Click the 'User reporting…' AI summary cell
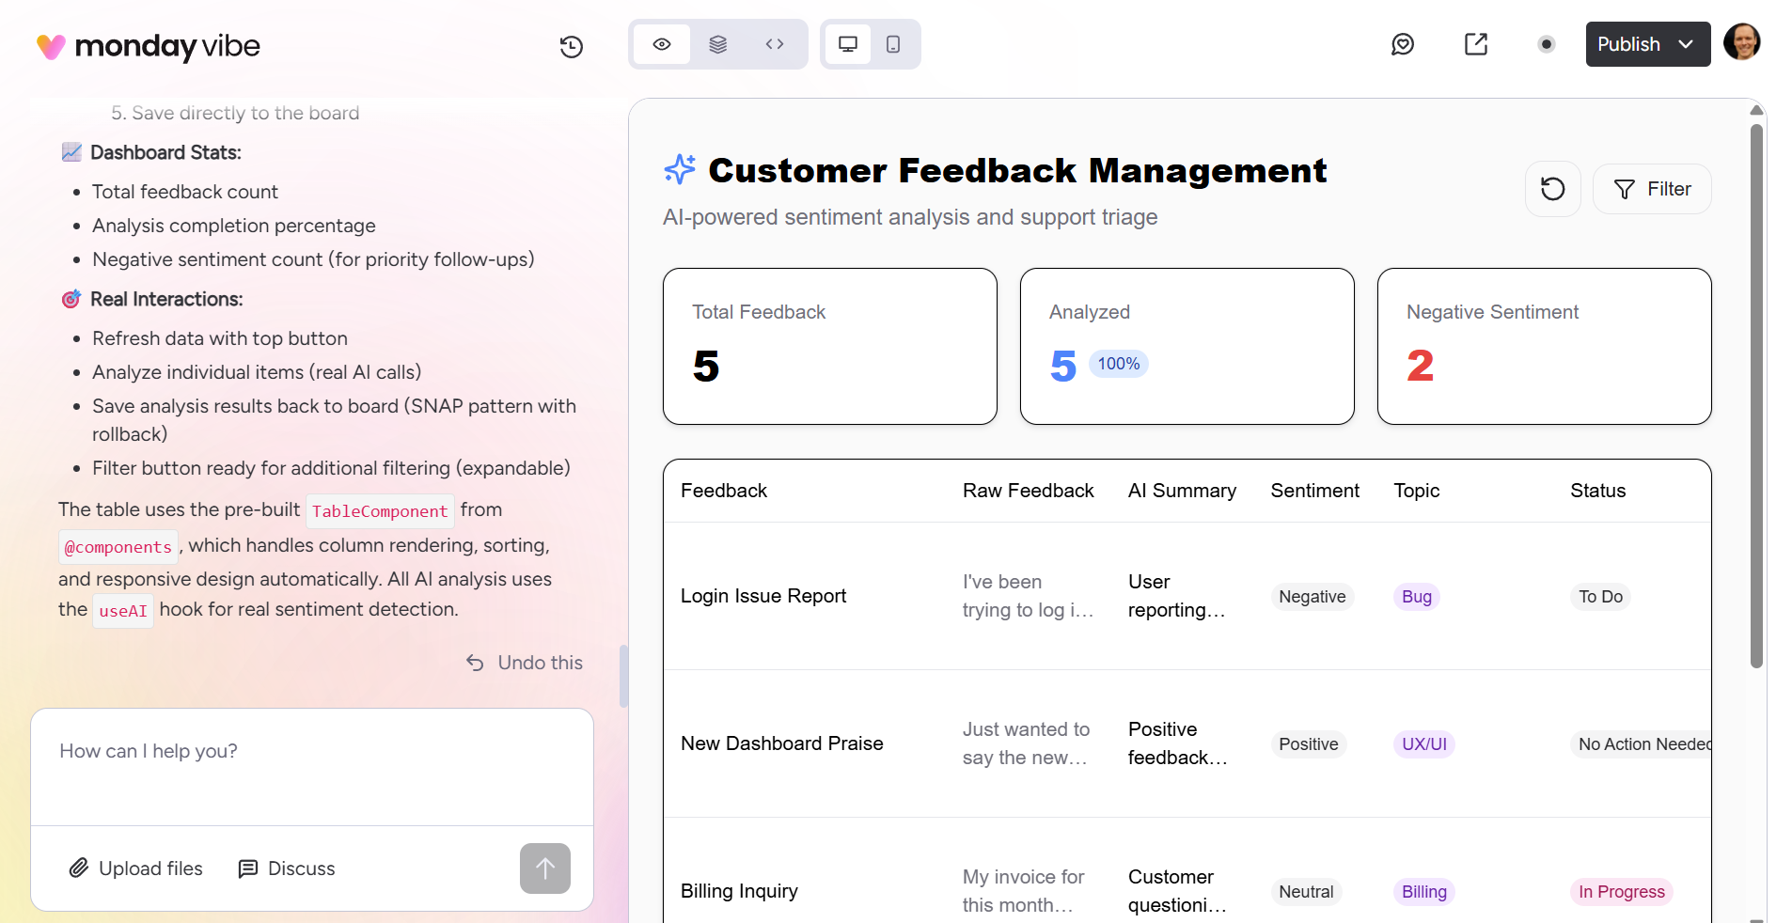This screenshot has height=923, width=1792. click(x=1177, y=596)
